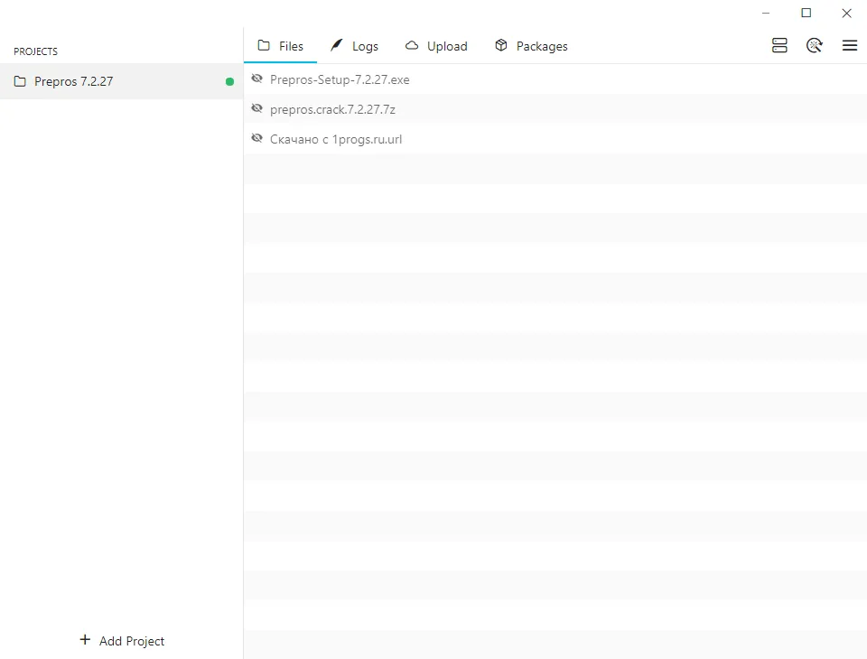Screen dimensions: 867x659
Task: Toggle visibility of Скачано с 1progs.ru.url
Action: pos(256,138)
